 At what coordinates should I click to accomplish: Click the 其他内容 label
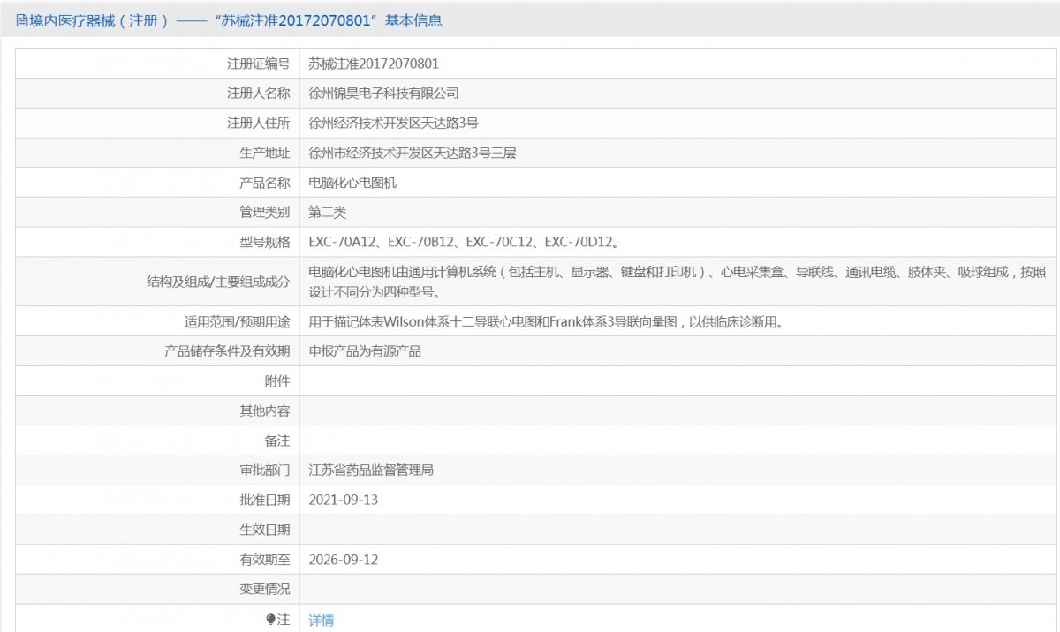[264, 410]
